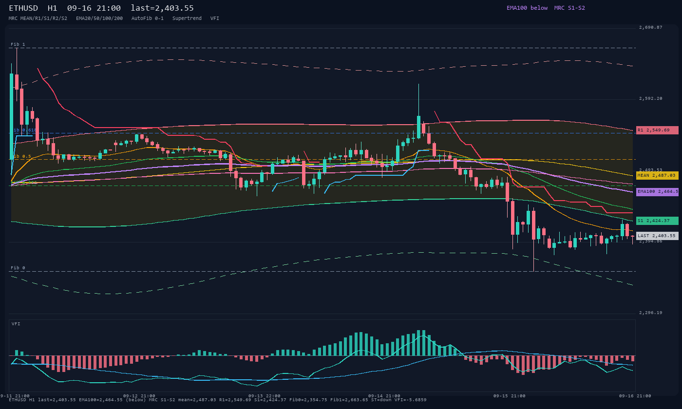
Task: Click the '09-13 22:00' time axis label
Action: (265, 396)
